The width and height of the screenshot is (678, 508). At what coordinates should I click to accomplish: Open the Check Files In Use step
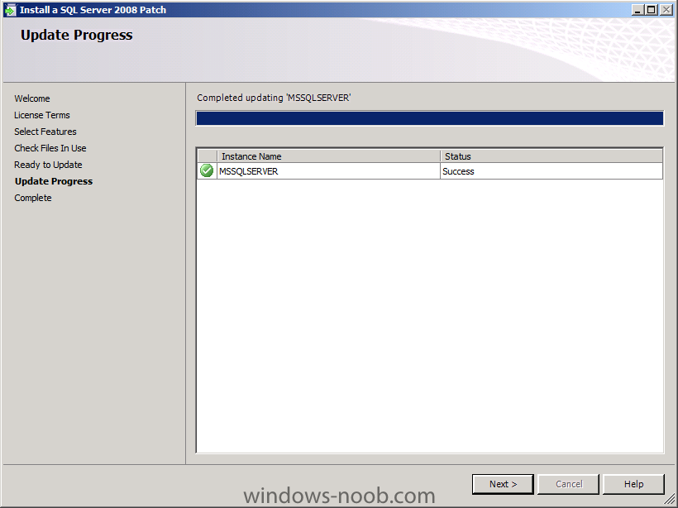[50, 148]
